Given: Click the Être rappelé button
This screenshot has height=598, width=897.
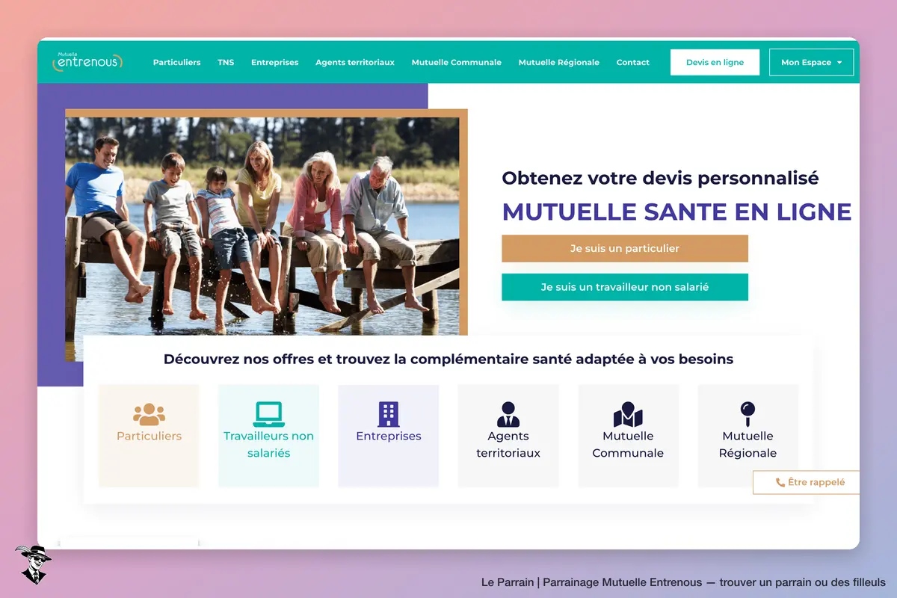Looking at the screenshot, I should tap(806, 483).
